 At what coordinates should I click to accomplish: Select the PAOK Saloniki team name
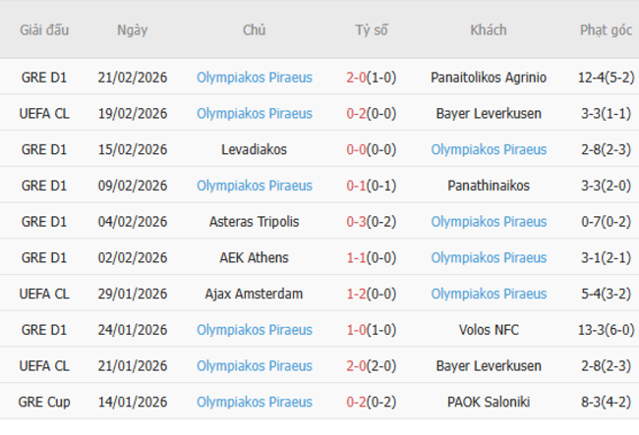point(489,402)
